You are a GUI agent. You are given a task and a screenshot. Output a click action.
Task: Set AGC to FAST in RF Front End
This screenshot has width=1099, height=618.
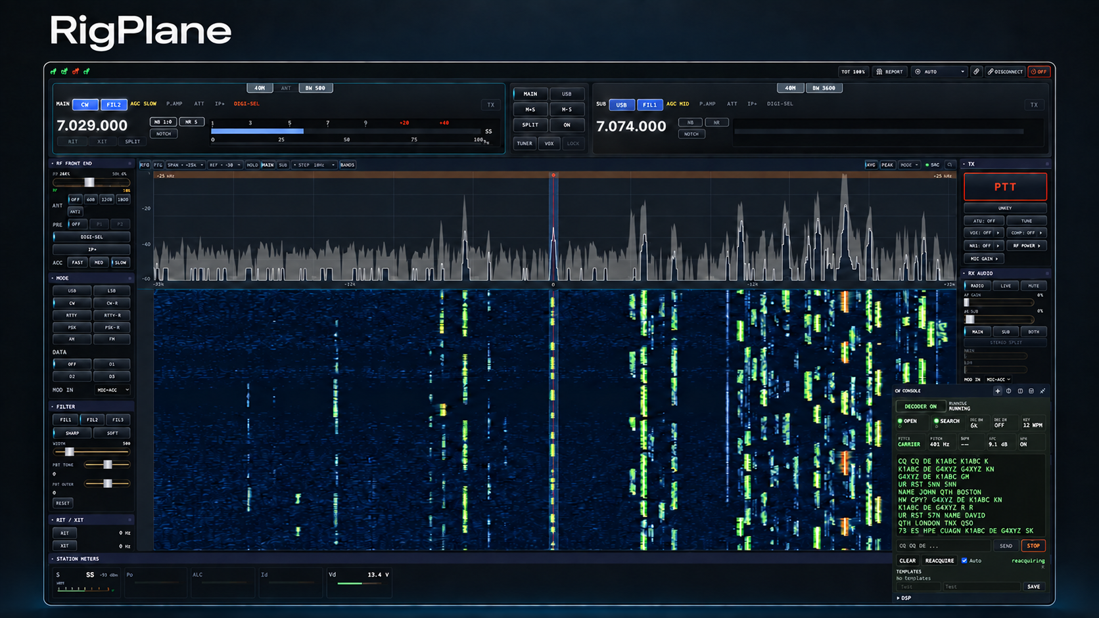78,263
